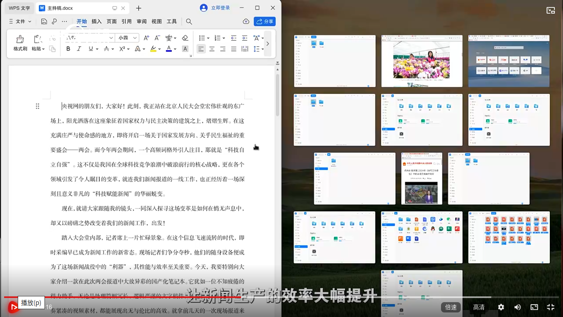Open the 审阅 ribbon tab
The image size is (563, 317).
(142, 21)
